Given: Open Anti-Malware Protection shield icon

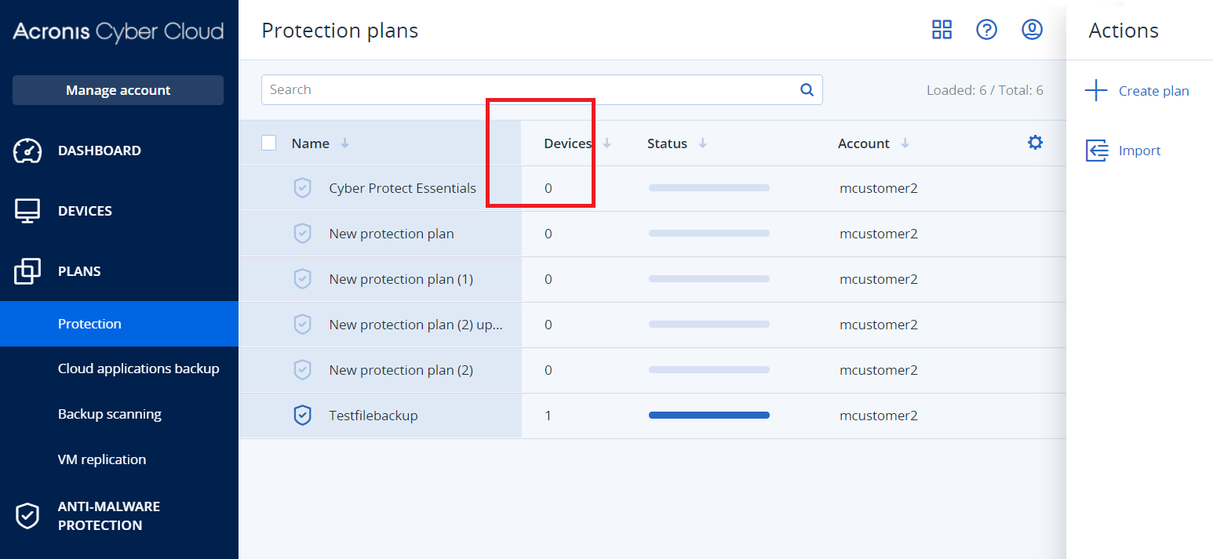Looking at the screenshot, I should pyautogui.click(x=28, y=516).
